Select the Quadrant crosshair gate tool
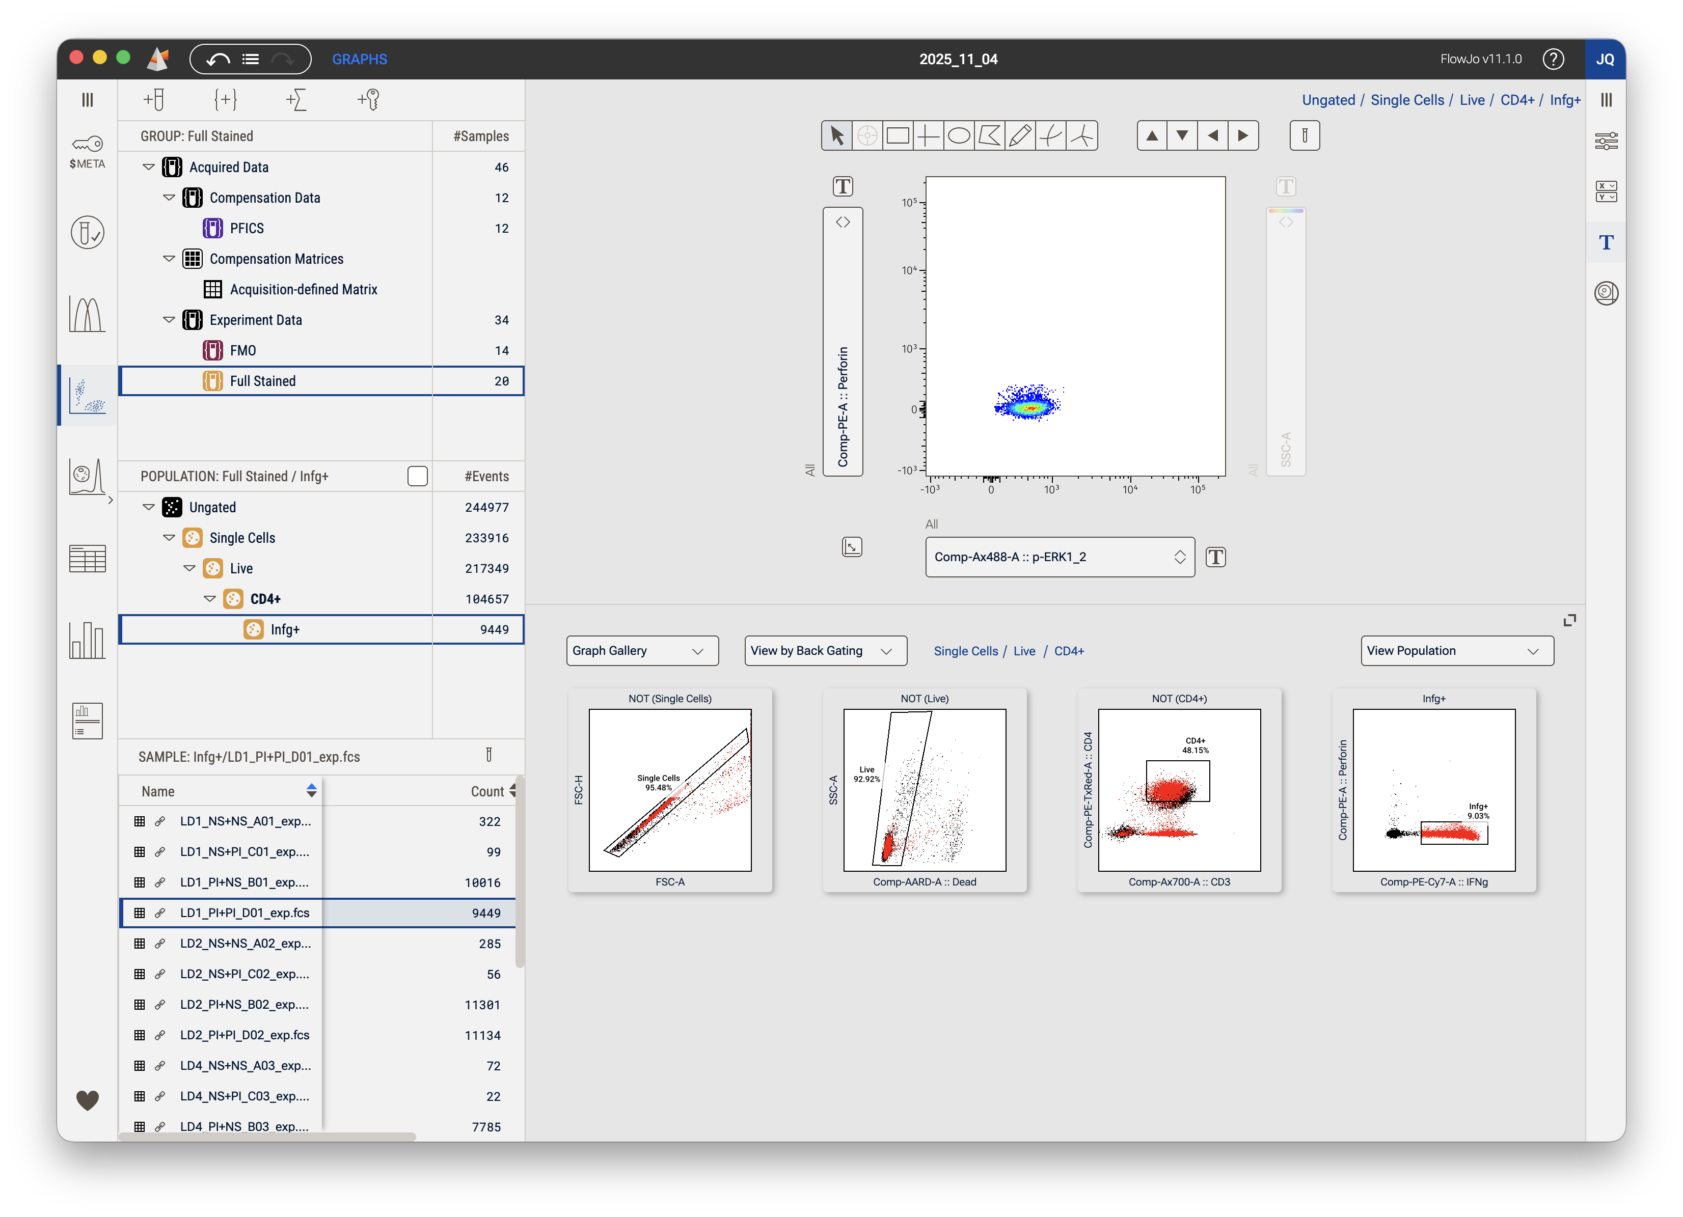Screen dimensions: 1683x1217 (x=928, y=136)
